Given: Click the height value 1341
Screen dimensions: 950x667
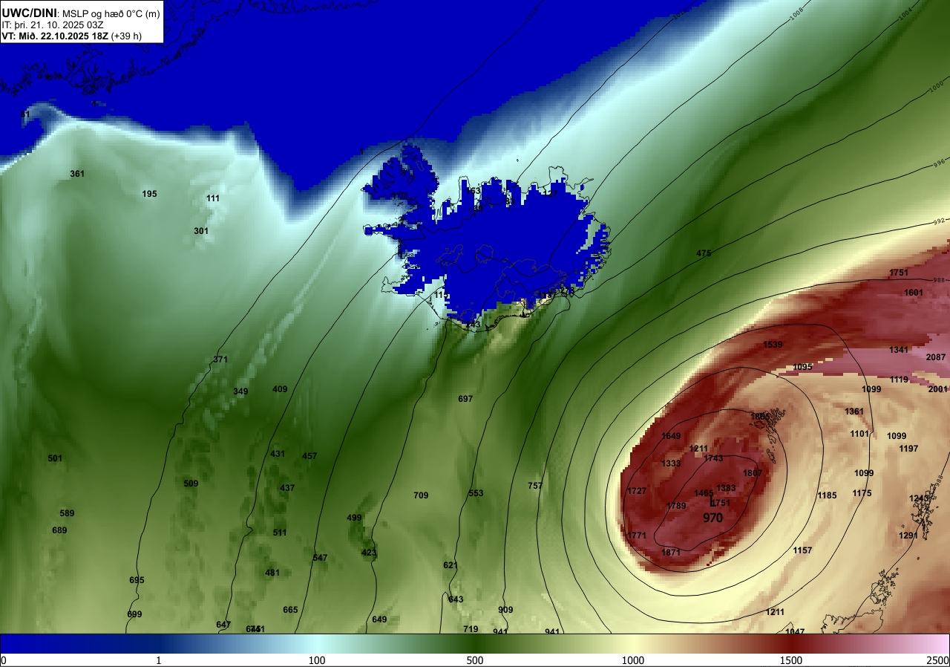Looking at the screenshot, I should coord(899,350).
